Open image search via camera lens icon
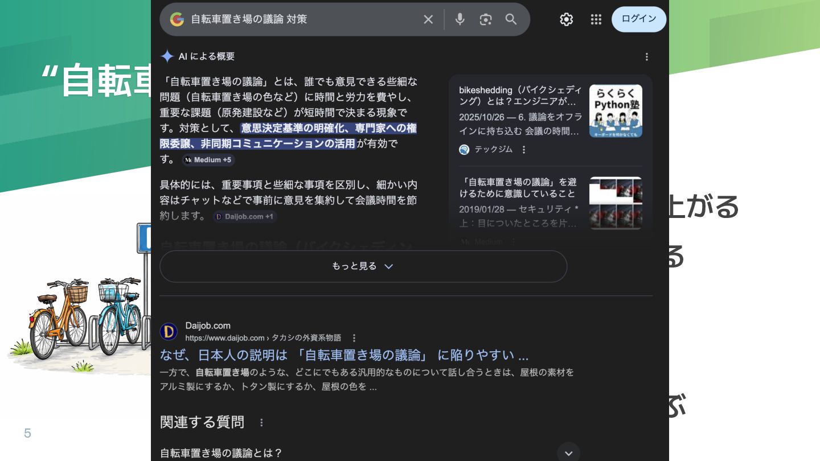The image size is (820, 461). 486,19
